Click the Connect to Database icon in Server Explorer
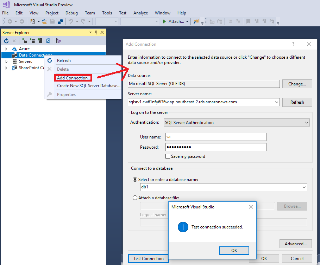This screenshot has width=320, height=265. (x=25, y=41)
